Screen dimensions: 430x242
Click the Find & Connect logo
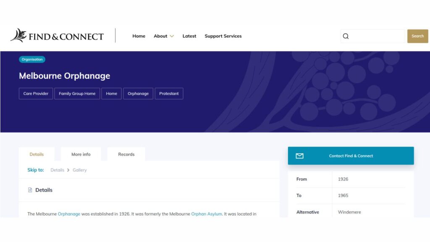coord(57,36)
